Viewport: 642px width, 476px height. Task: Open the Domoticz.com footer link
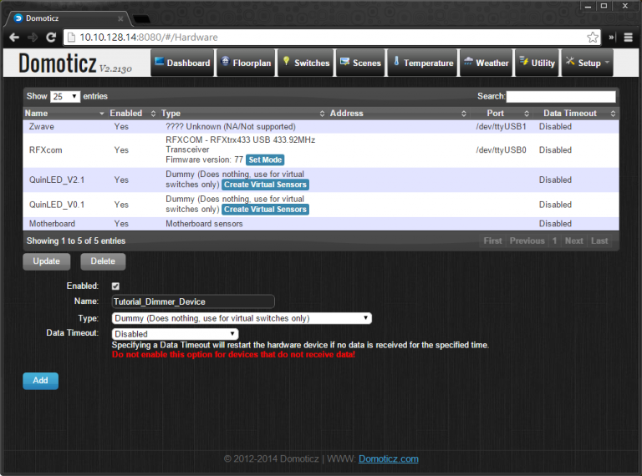(389, 458)
